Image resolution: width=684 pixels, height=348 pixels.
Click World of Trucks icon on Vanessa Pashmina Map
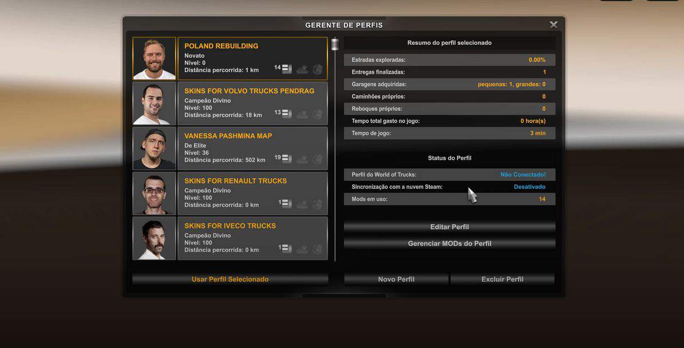click(318, 159)
